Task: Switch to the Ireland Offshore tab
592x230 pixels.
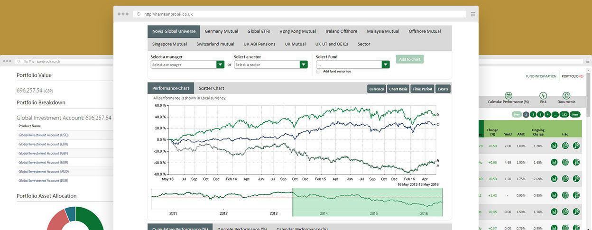Action: point(342,31)
